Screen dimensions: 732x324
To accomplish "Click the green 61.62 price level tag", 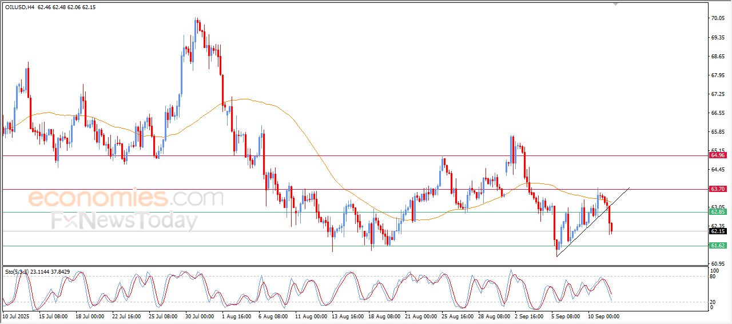I will coord(717,246).
